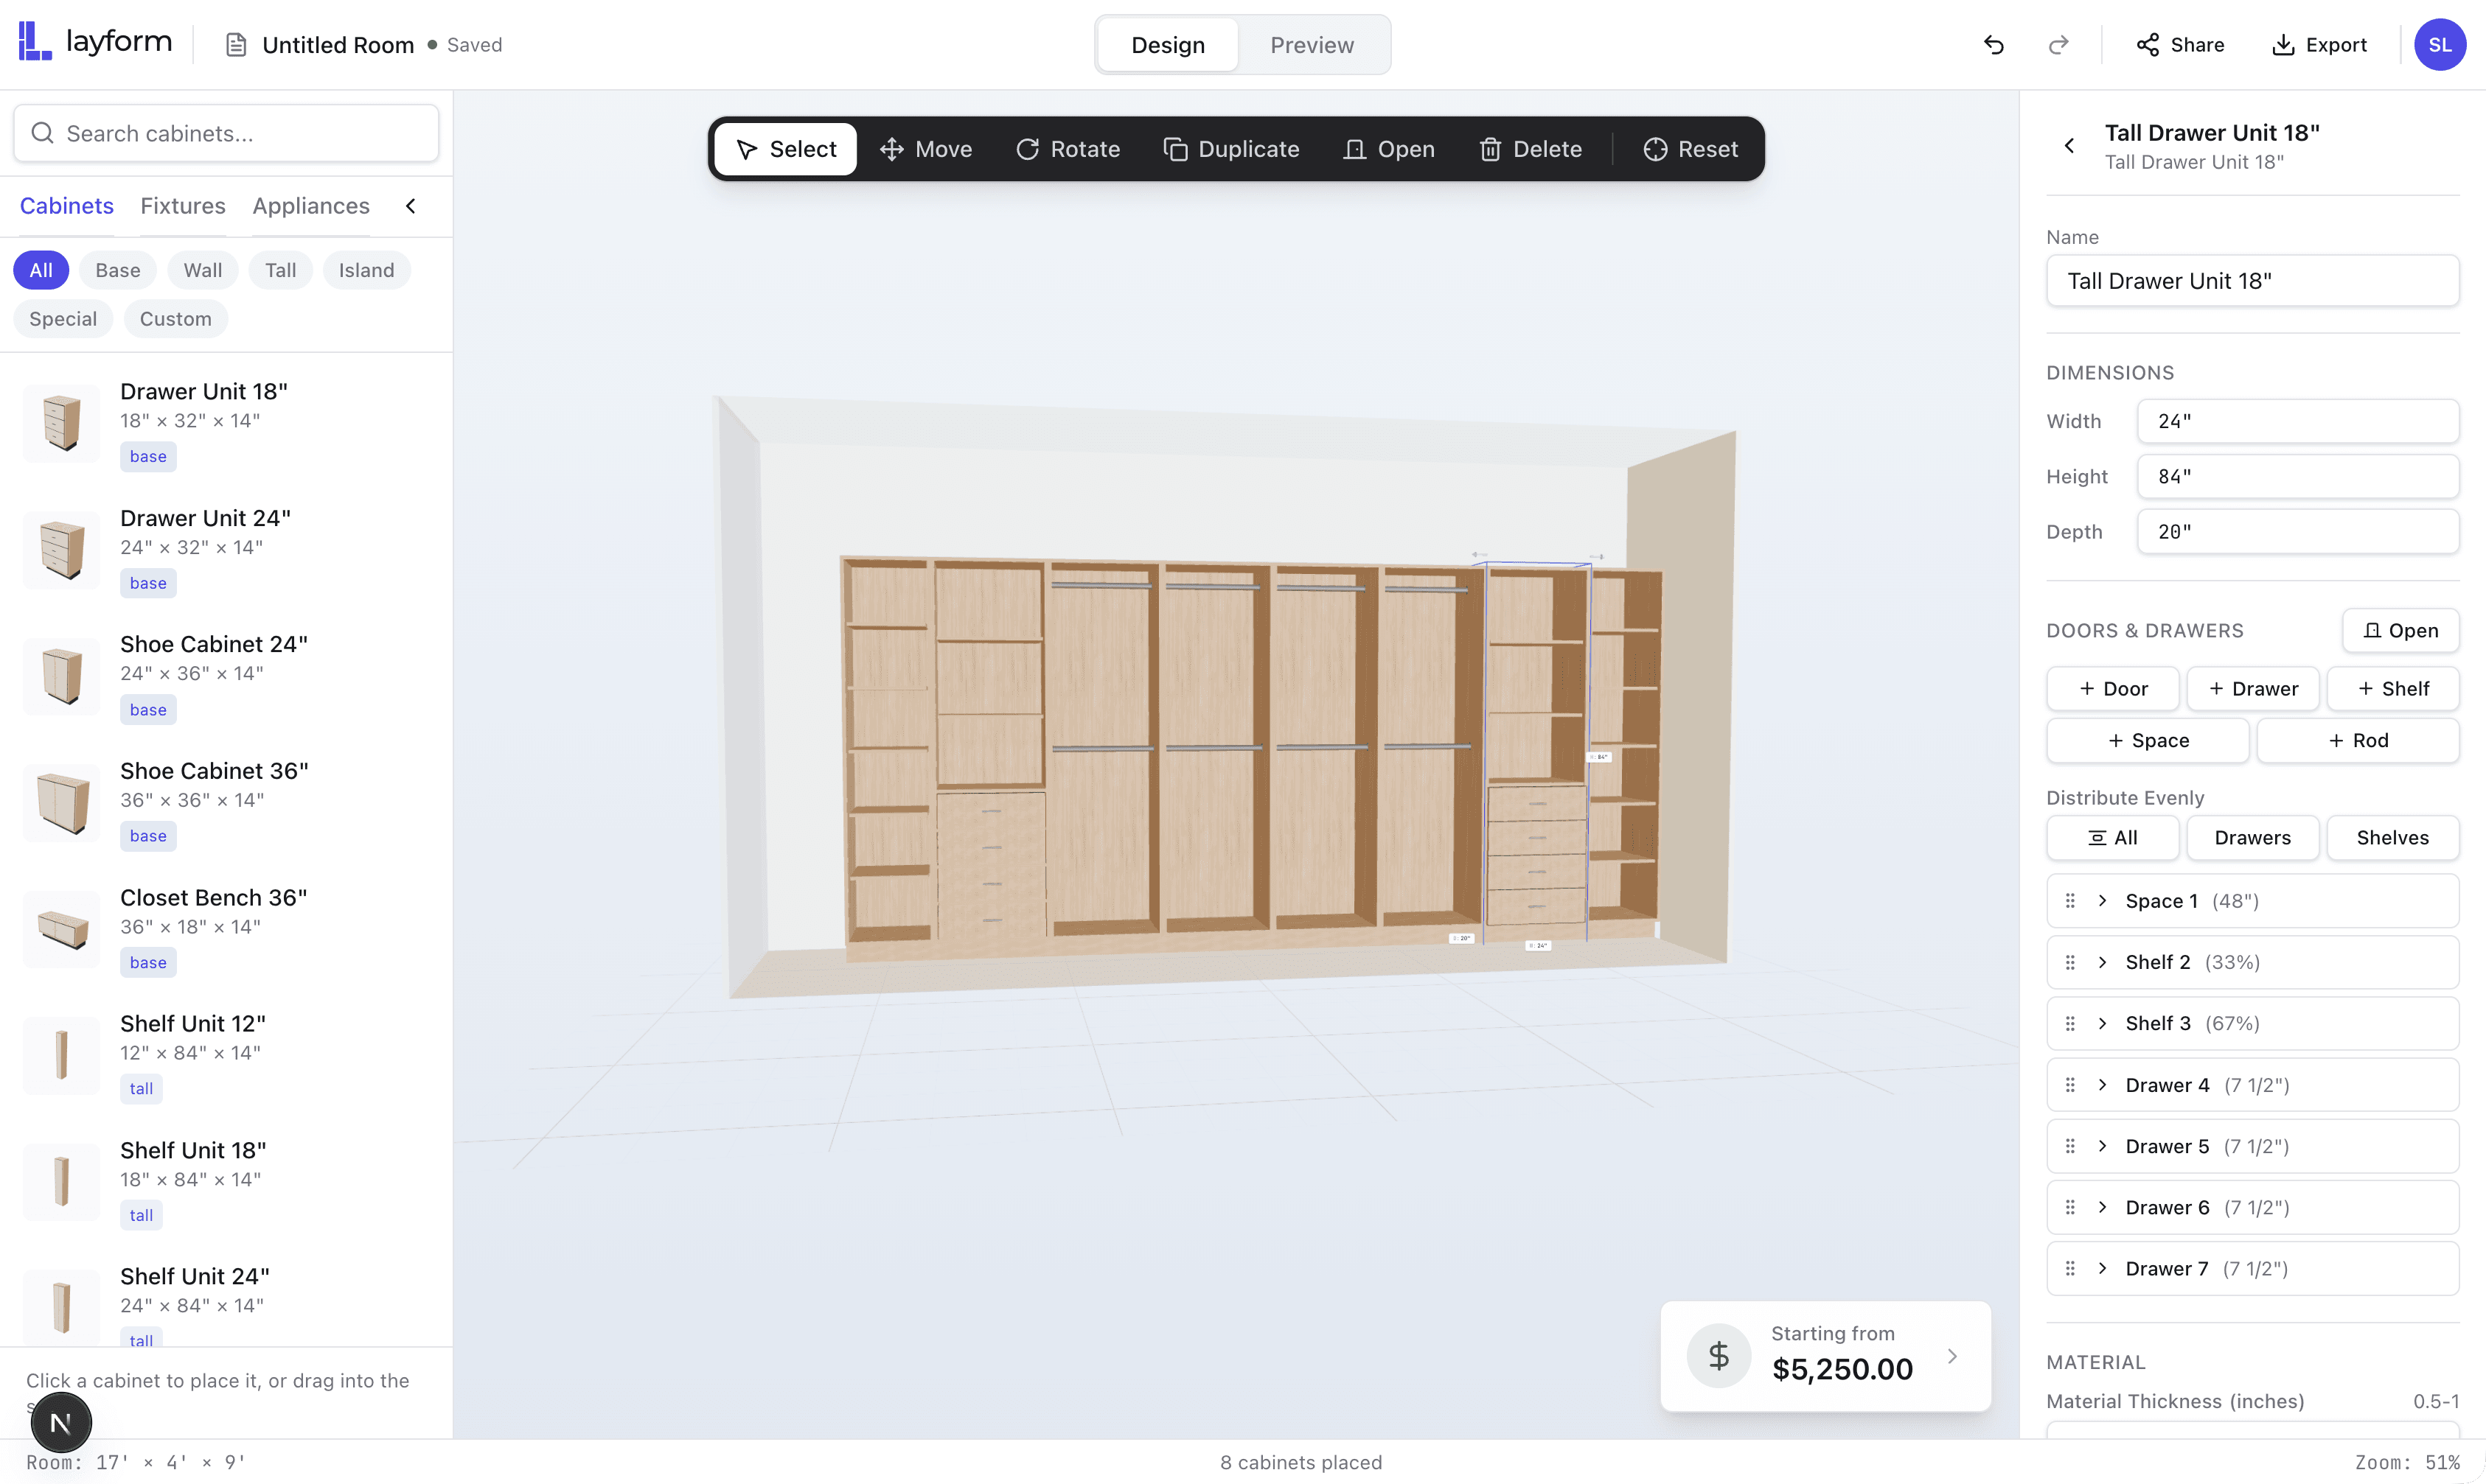
Task: Distribute Shelves evenly
Action: (2393, 838)
